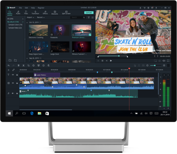The height and width of the screenshot is (154, 177).
Task: Toggle visibility of the title track
Action: pyautogui.click(x=13, y=75)
